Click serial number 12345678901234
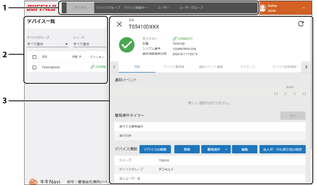Image resolution: width=317 pixels, height=185 pixels. (x=184, y=49)
